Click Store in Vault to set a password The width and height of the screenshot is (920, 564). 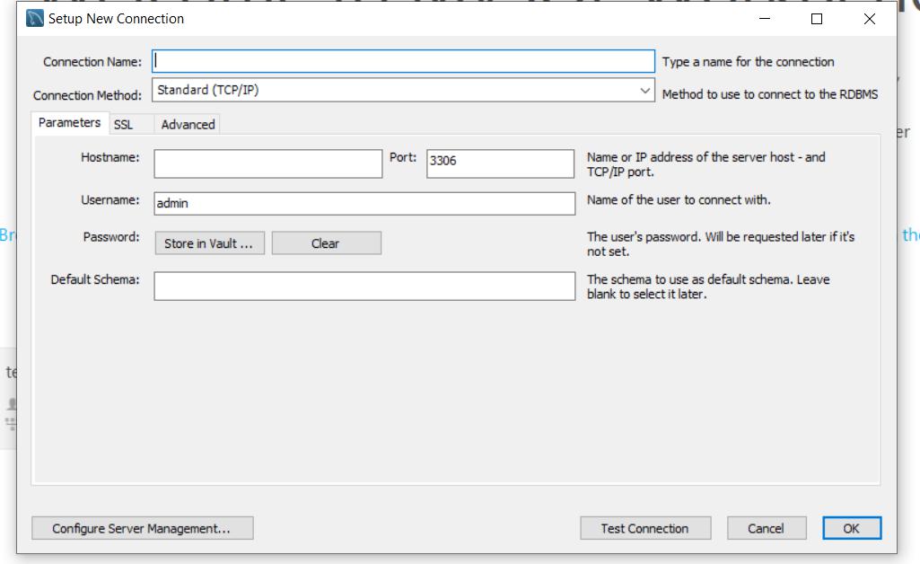[x=207, y=242]
